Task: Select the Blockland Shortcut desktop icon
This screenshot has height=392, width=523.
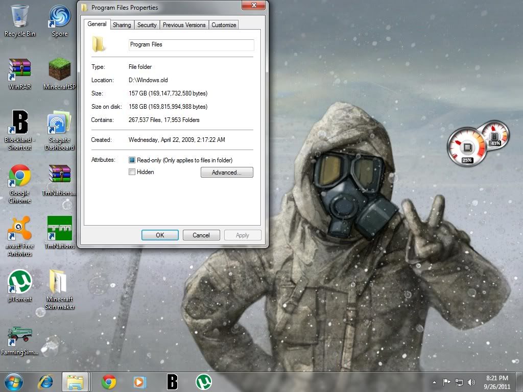Action: [20, 130]
